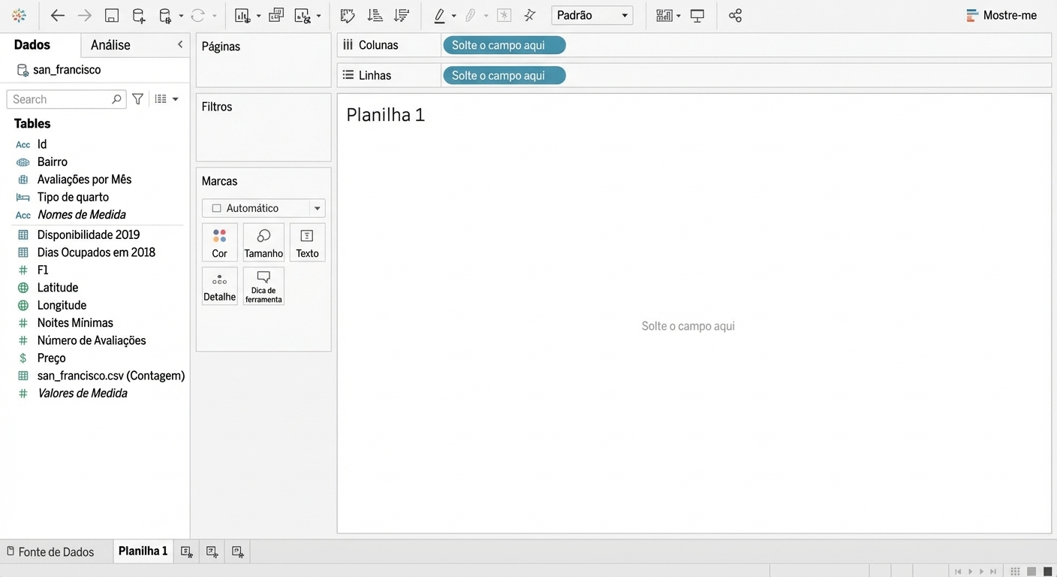Viewport: 1057px width, 577px height.
Task: Click the share workbook icon
Action: (x=735, y=15)
